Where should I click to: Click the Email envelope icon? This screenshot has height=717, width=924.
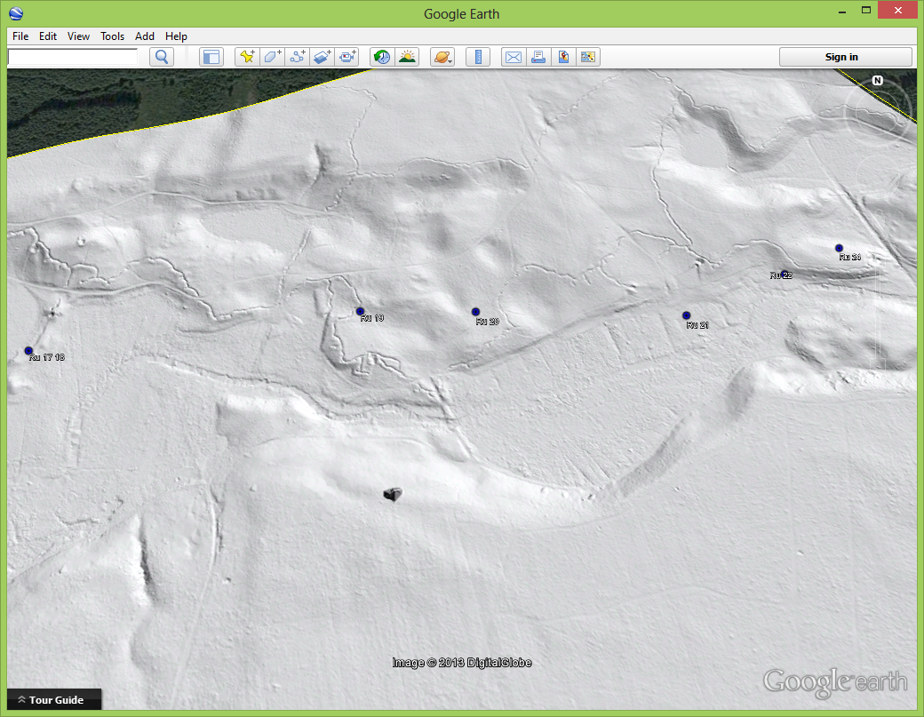(513, 57)
